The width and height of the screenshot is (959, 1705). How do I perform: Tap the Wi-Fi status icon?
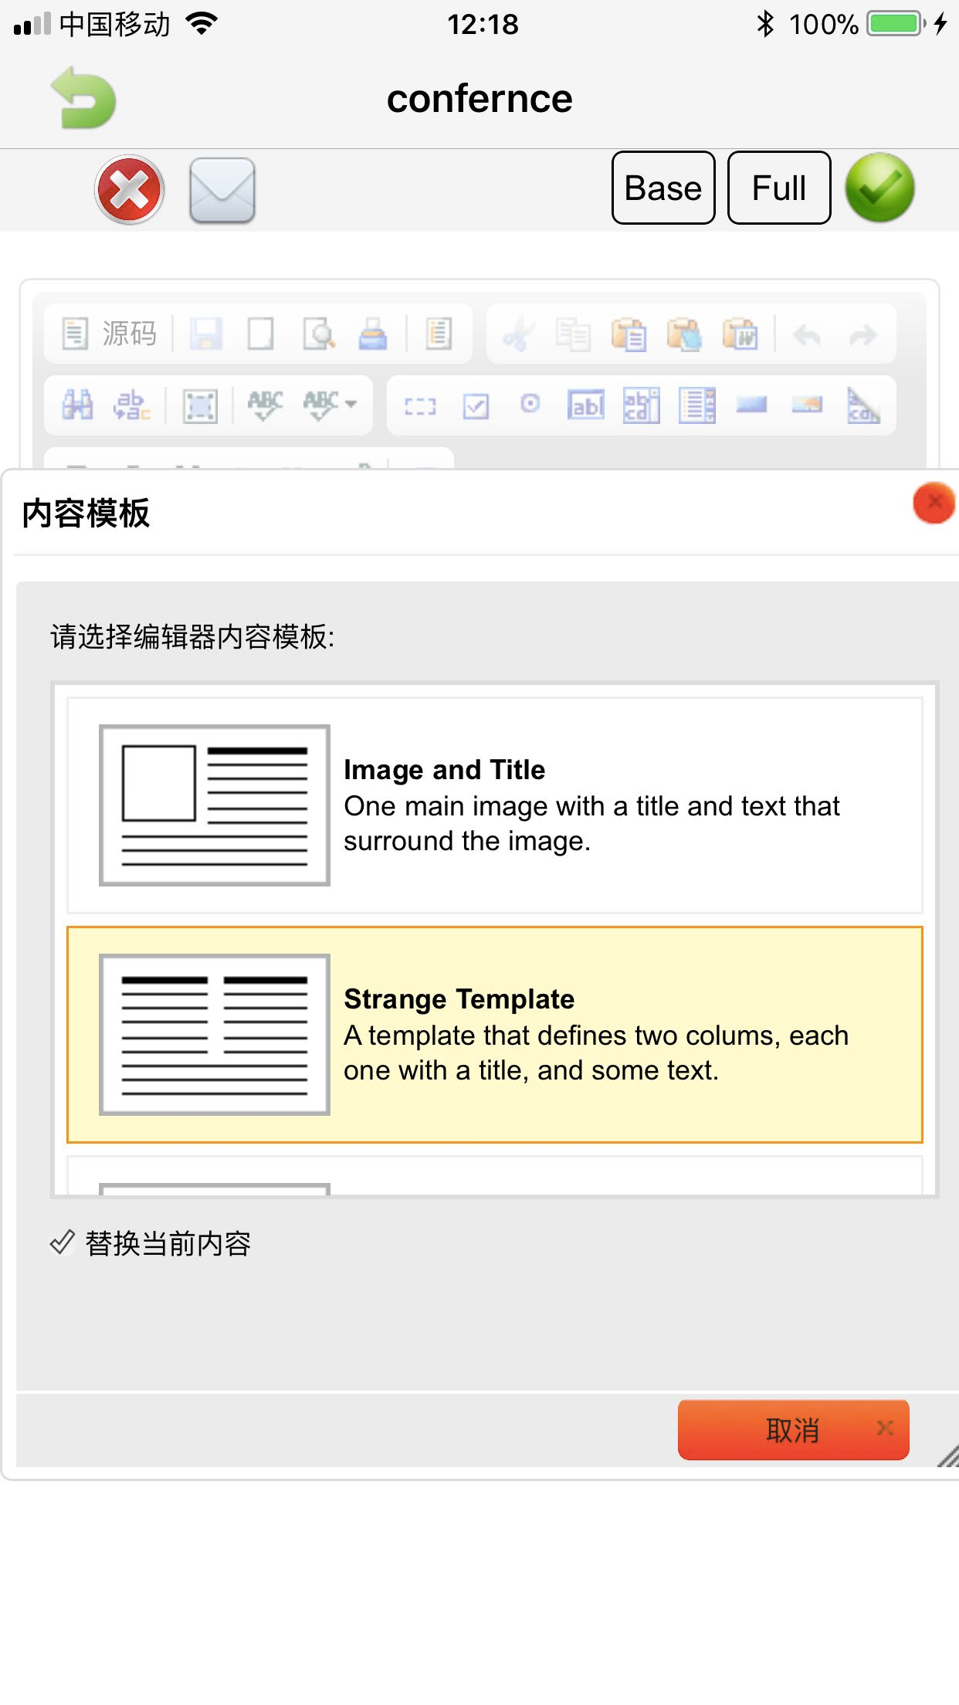click(x=202, y=24)
